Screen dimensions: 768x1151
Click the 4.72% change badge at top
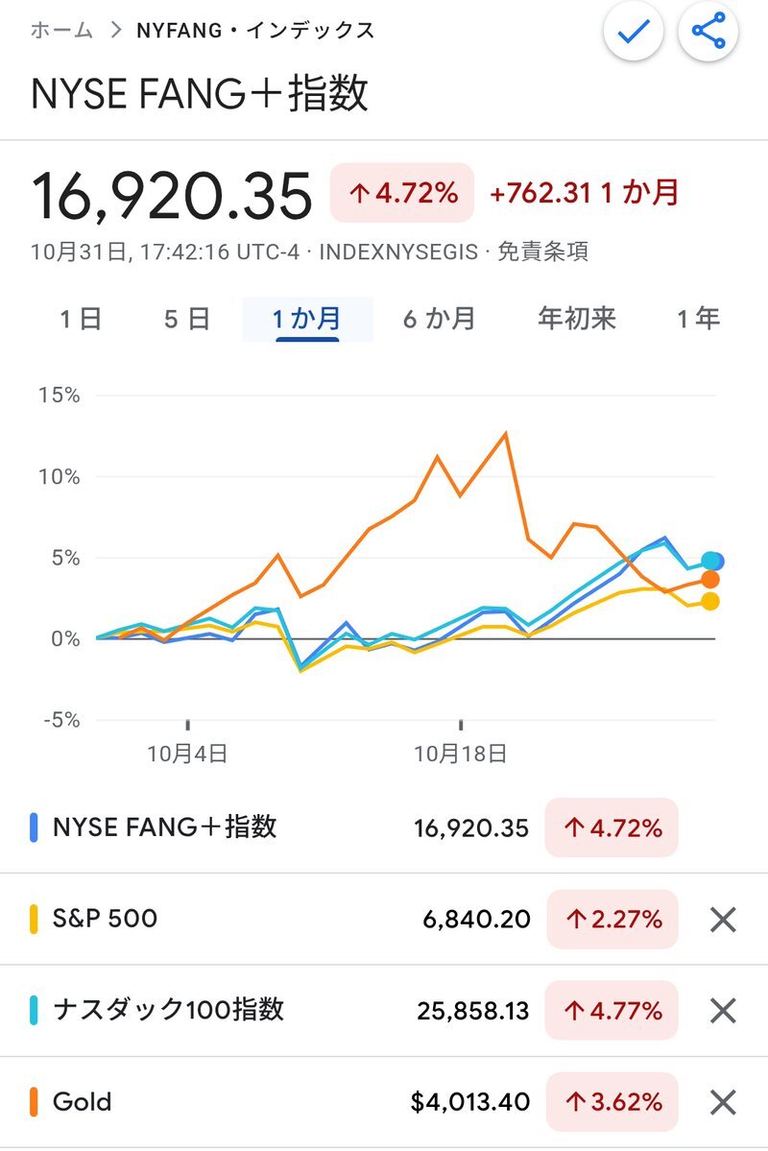click(403, 193)
